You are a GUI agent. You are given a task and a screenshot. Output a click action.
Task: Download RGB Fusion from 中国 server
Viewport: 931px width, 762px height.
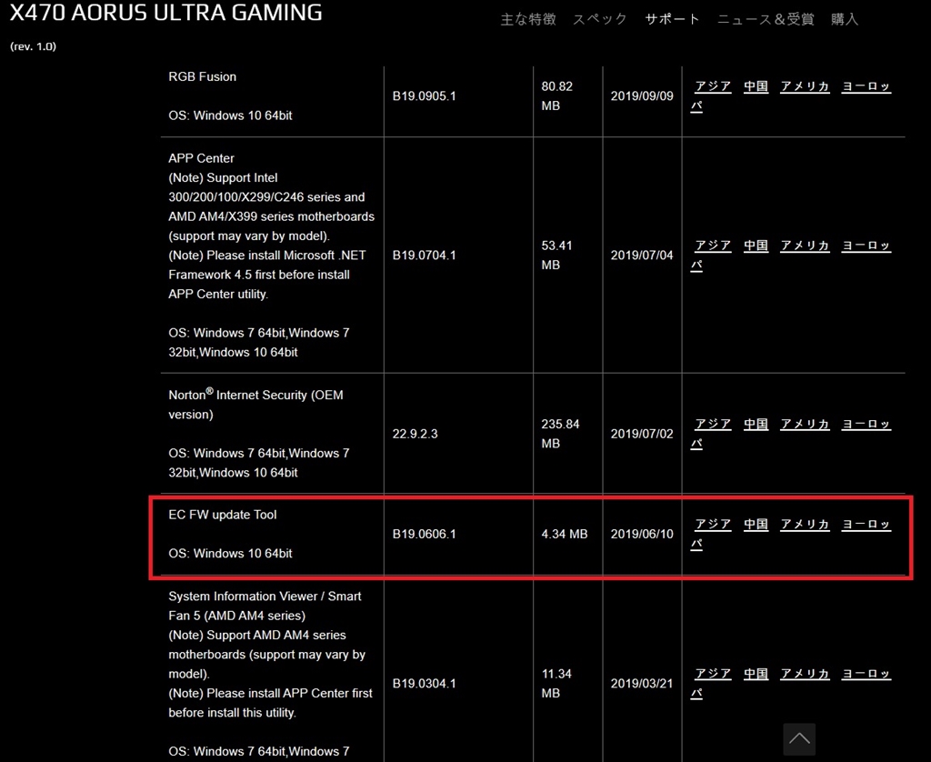[x=756, y=86]
